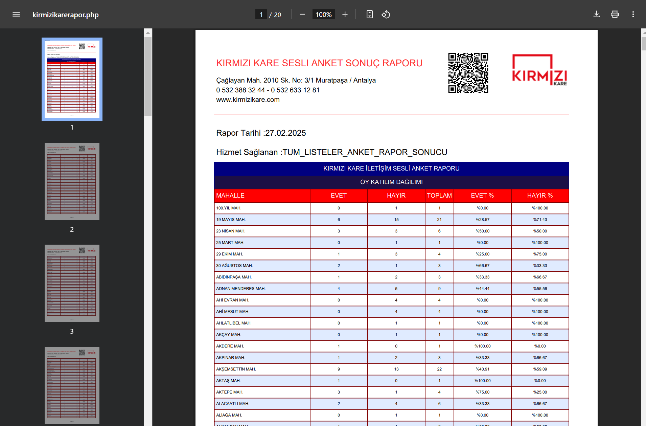Click the thumbnail sidebar scrollbar handle
Viewport: 646px width, 426px height.
pos(148,76)
